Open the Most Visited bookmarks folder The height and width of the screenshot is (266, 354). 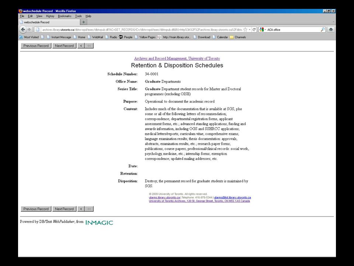coord(29,37)
